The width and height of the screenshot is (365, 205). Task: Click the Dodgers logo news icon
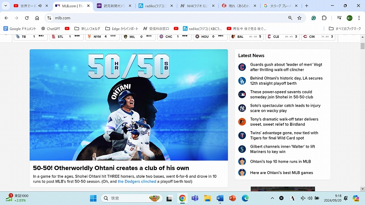pos(242,81)
